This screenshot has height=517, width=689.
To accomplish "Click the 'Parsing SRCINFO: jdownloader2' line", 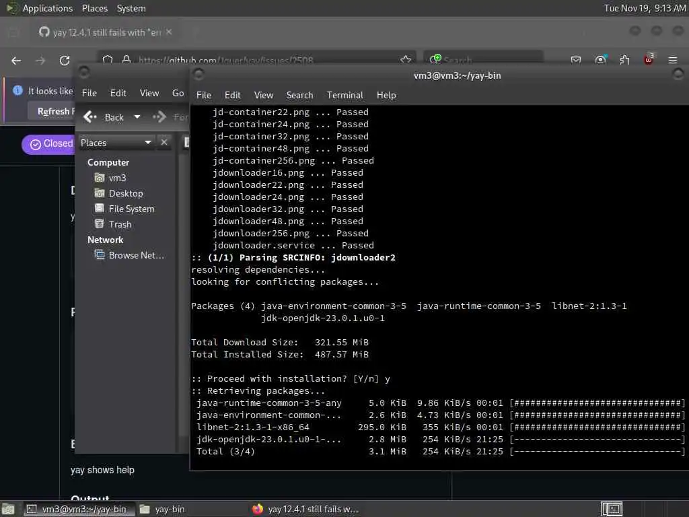I will [293, 258].
